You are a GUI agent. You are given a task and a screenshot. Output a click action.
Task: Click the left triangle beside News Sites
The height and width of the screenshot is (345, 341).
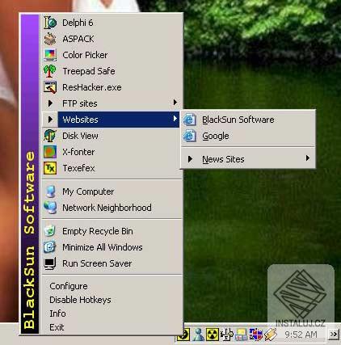(190, 159)
